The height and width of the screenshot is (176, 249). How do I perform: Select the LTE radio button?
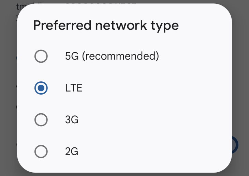pyautogui.click(x=41, y=88)
